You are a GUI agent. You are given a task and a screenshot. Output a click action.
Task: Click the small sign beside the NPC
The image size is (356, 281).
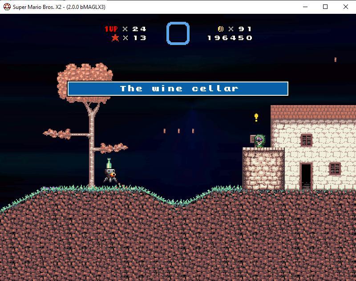[x=252, y=138]
